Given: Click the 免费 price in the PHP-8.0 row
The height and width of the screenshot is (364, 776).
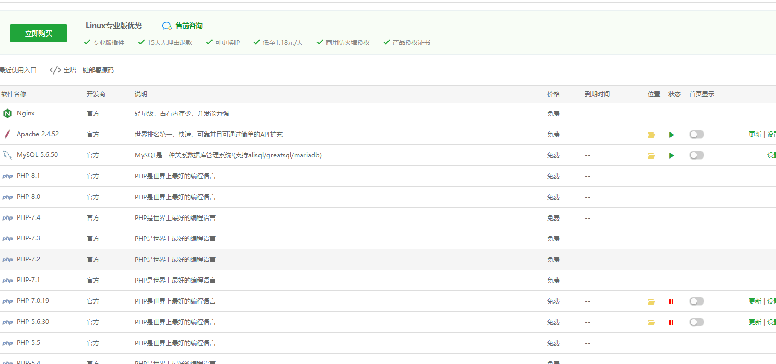Looking at the screenshot, I should (554, 197).
